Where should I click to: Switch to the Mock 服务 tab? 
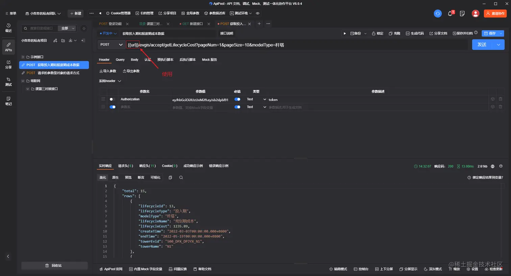point(210,60)
